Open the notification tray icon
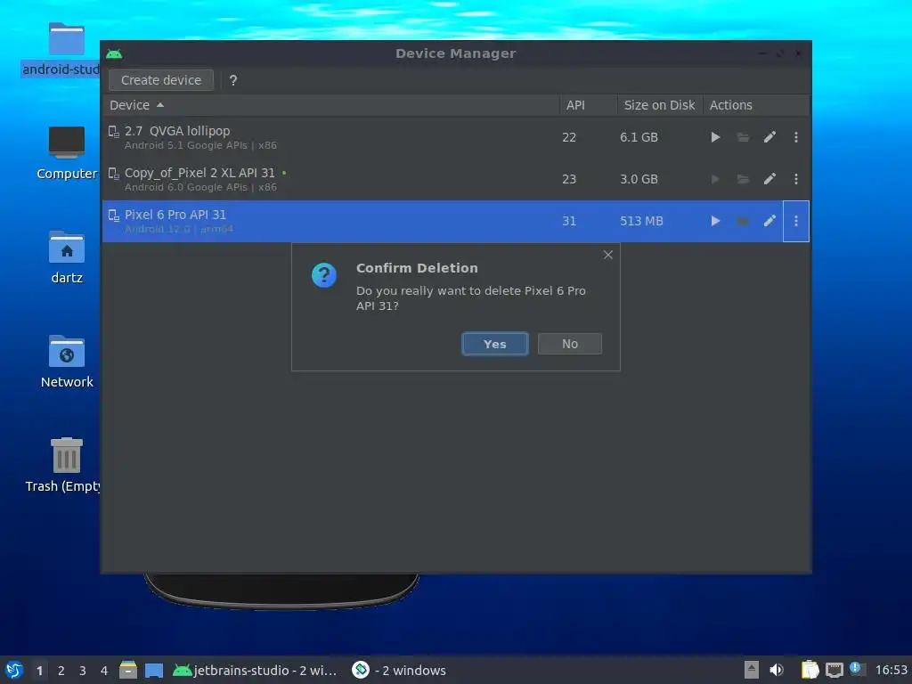This screenshot has width=912, height=684. tap(857, 669)
